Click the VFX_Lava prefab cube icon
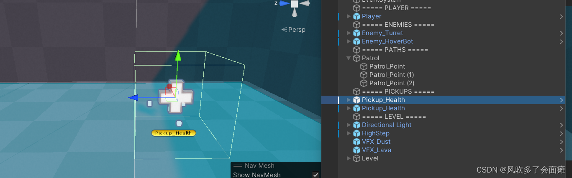Image resolution: width=572 pixels, height=178 pixels. pyautogui.click(x=357, y=150)
